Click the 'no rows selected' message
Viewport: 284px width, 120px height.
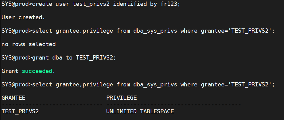(29, 44)
